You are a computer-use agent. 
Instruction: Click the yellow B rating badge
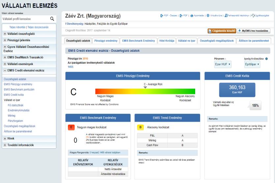click(140, 127)
